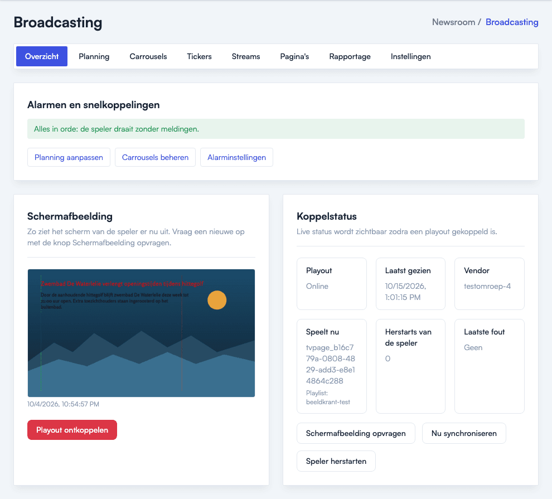Open Alarminstellingen shortcut

click(236, 157)
